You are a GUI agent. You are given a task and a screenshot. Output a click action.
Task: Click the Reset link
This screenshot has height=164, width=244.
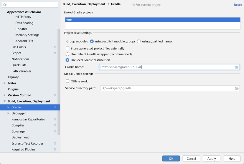238,5
